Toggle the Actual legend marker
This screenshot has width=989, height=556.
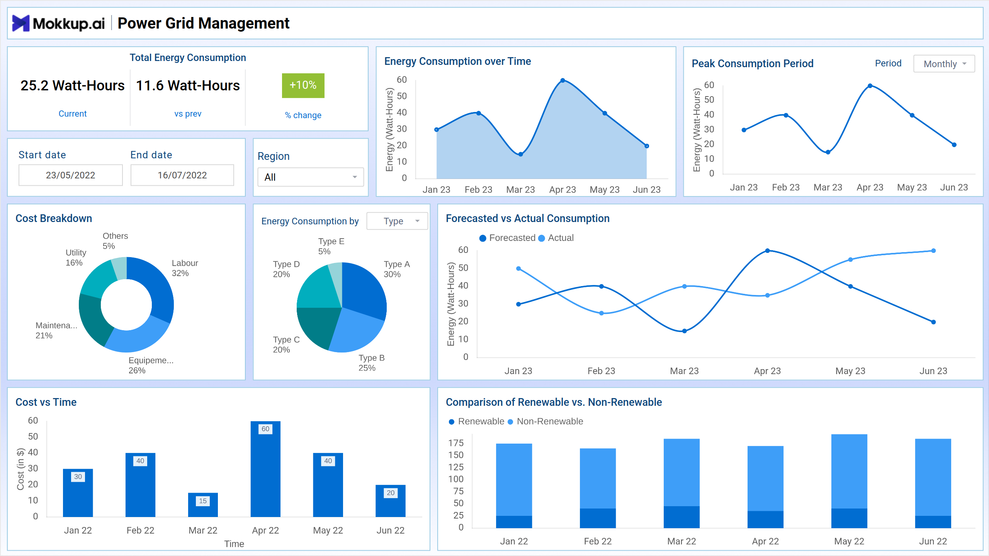(542, 238)
